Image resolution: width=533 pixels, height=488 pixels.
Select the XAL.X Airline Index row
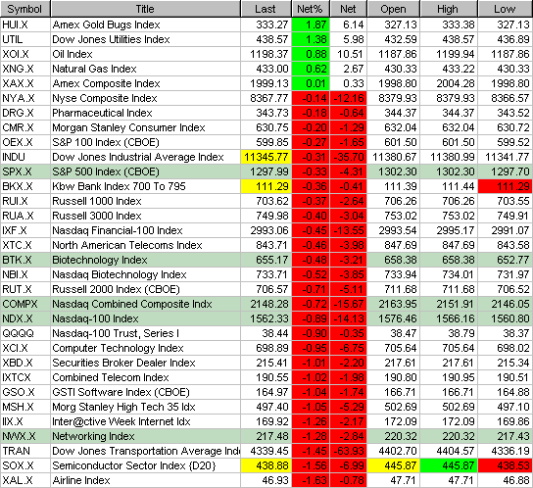(x=266, y=480)
